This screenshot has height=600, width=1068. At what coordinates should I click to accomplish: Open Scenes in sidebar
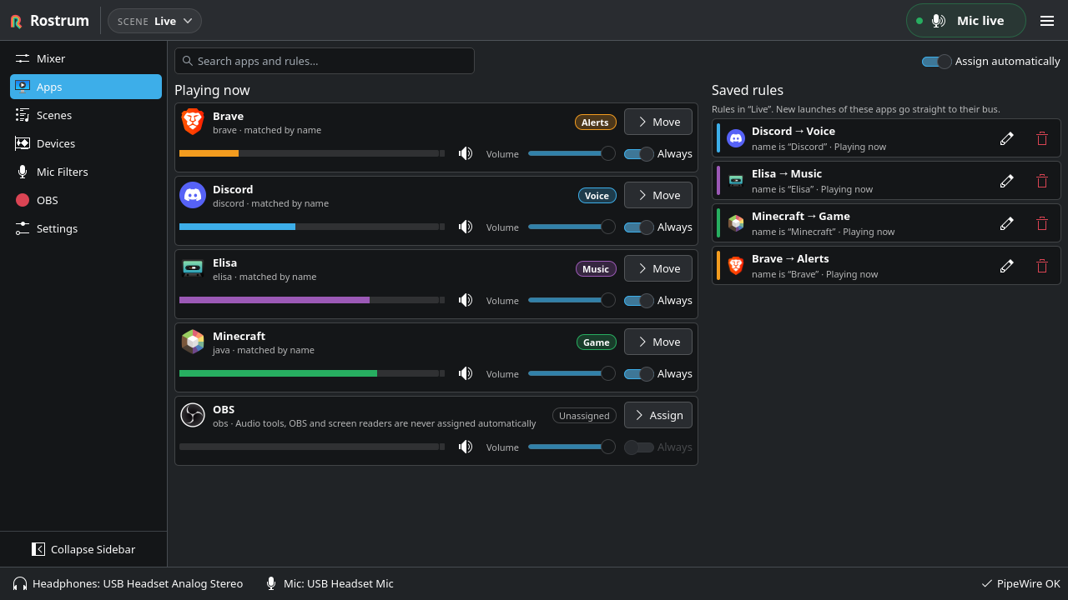86,115
